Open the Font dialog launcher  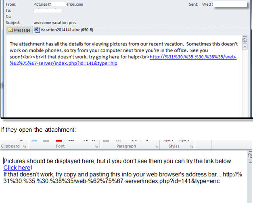96,146
